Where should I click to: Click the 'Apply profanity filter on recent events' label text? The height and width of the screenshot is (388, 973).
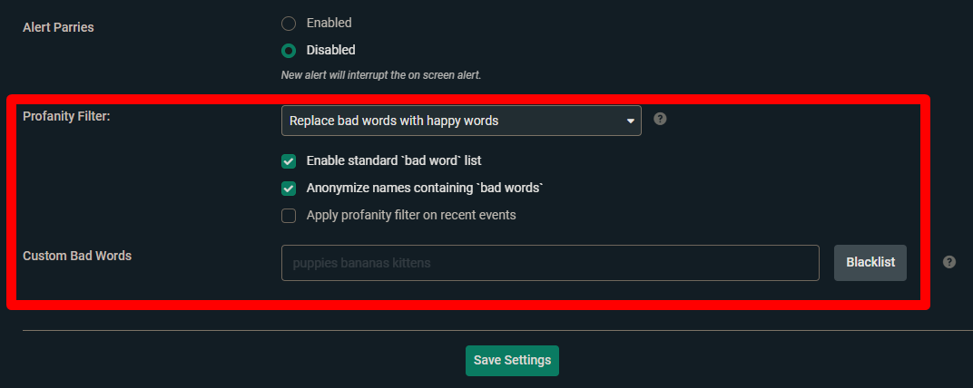pyautogui.click(x=411, y=215)
